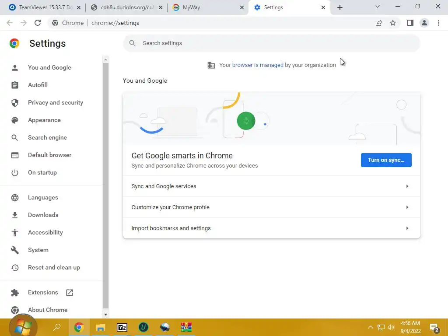This screenshot has width=448, height=336.
Task: Show hidden tray icons chevron
Action: pyautogui.click(x=370, y=327)
